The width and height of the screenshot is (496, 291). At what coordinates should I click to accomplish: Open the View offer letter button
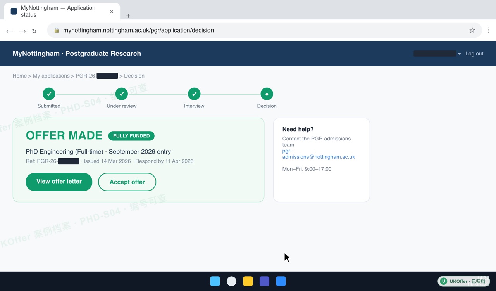click(59, 182)
